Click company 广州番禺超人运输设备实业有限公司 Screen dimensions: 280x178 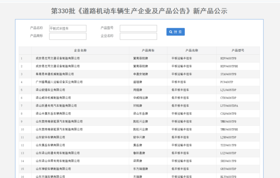(59, 82)
